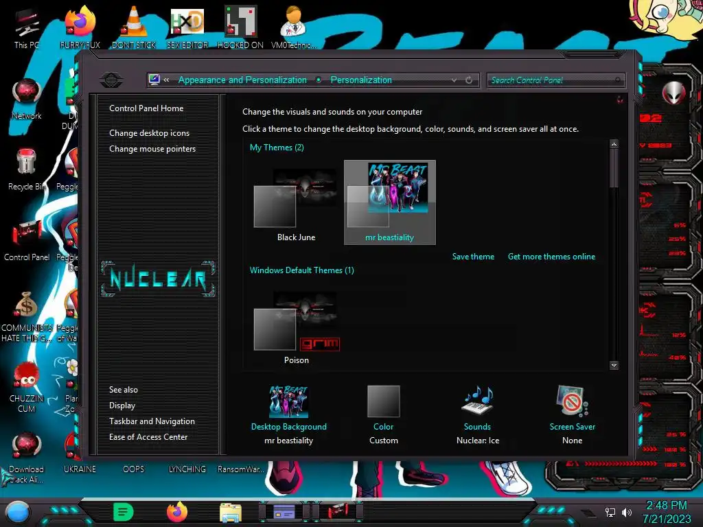Open the CHUZZIN red fuzzball desktop icon
The width and height of the screenshot is (703, 527).
tap(27, 388)
